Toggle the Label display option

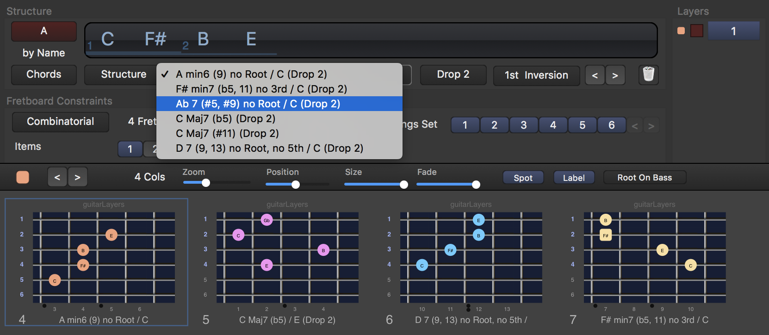click(574, 178)
